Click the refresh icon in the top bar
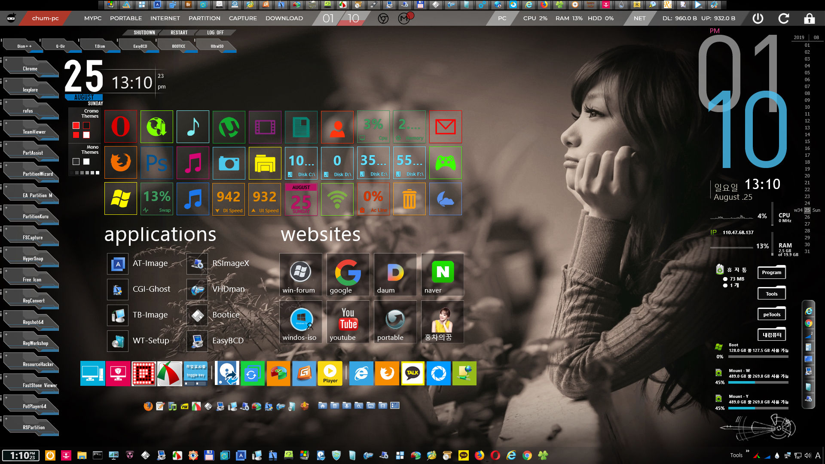This screenshot has height=464, width=825. pos(784,18)
